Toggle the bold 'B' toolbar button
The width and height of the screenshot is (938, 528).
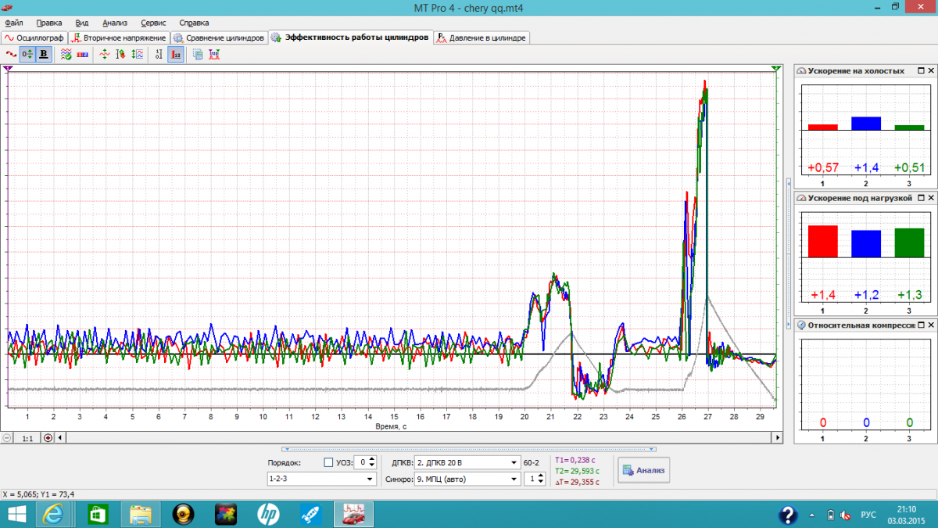click(44, 54)
